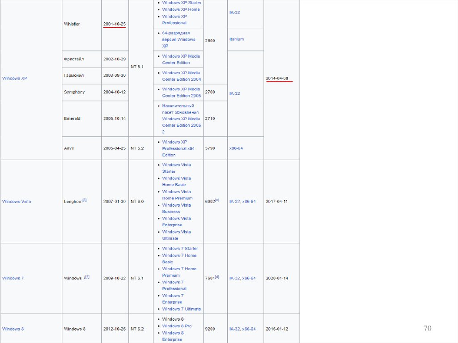Select the build number 9200
Viewport: 458px width, 343px height.
pos(210,329)
